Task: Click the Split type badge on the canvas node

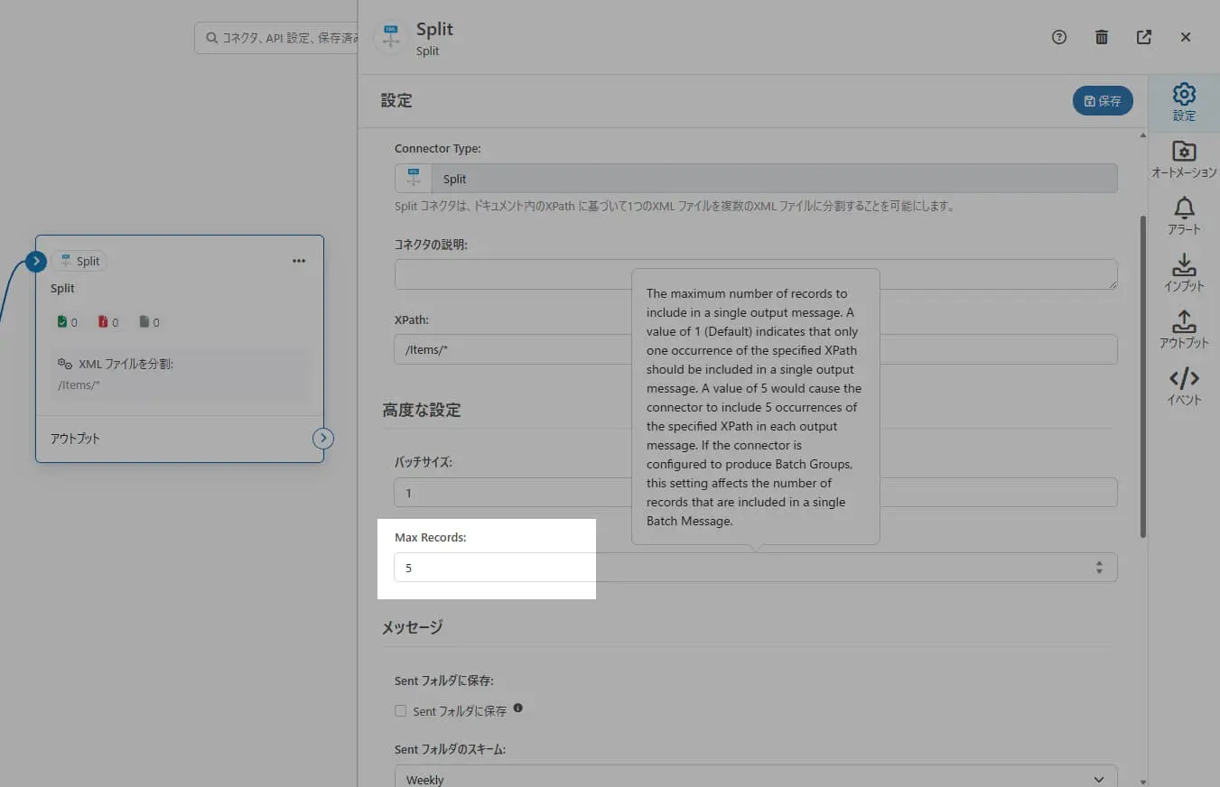Action: click(79, 261)
